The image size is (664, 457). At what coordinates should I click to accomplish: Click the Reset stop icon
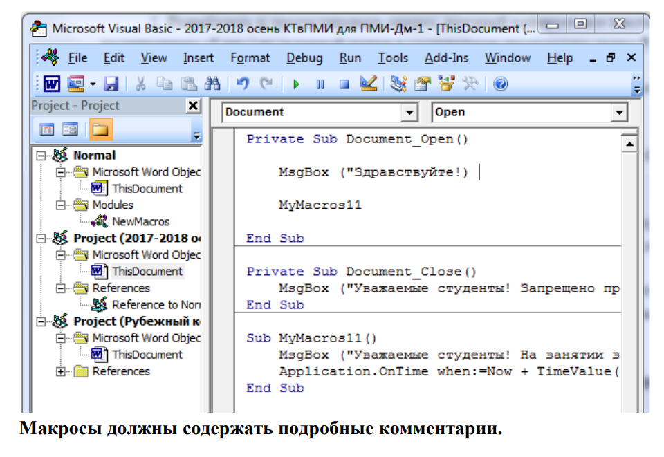[344, 84]
